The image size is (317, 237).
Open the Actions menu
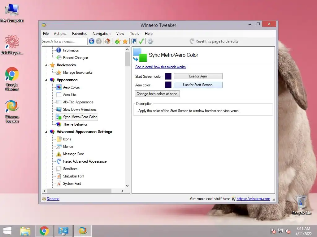[60, 34]
